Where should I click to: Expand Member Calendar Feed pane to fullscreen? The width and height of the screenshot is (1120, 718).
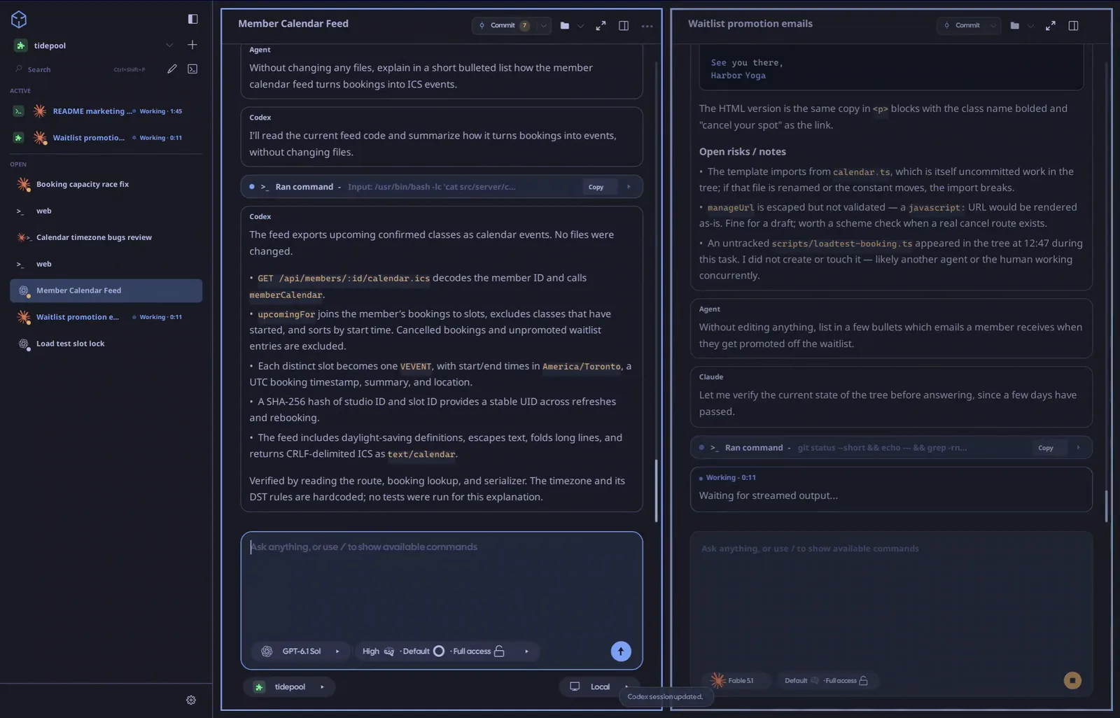(x=601, y=26)
